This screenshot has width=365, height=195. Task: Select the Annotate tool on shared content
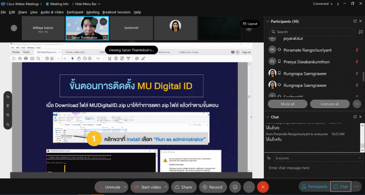[x=8, y=97]
